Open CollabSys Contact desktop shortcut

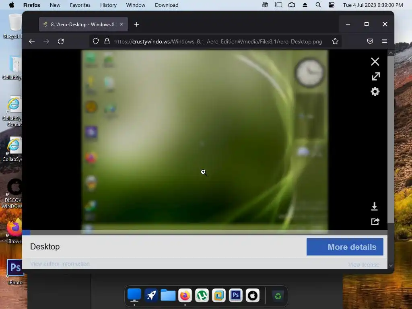pos(12,112)
